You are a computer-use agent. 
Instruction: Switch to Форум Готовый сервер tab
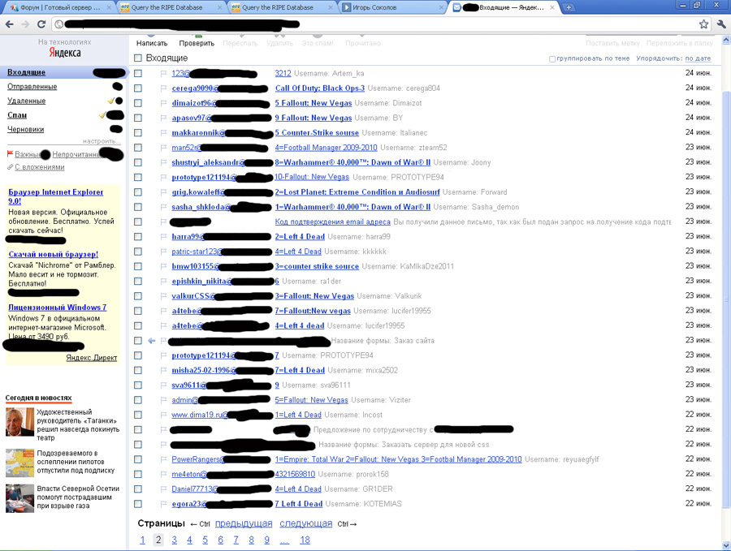(61, 7)
